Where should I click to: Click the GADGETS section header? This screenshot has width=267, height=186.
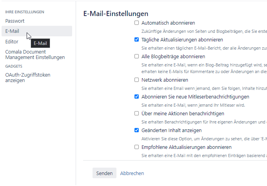pyautogui.click(x=14, y=66)
